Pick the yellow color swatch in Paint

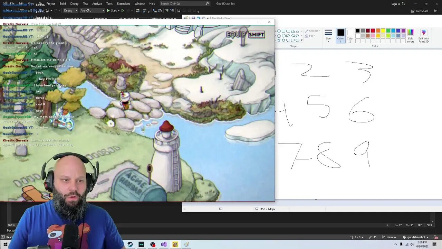383,31
